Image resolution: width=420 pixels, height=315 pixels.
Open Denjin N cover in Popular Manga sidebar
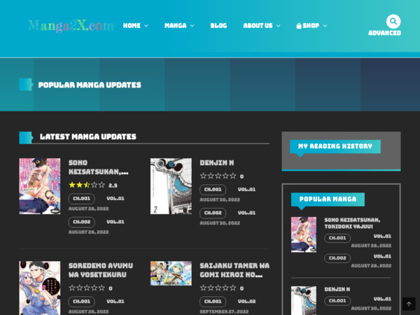[x=304, y=300]
